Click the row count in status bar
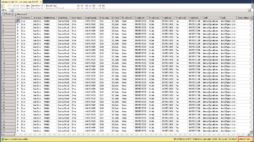The height and width of the screenshot is (142, 254). point(245,139)
